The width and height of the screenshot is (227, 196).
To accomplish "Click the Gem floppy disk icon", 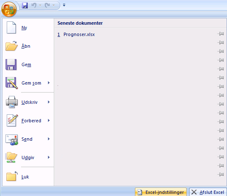I will 11,64.
